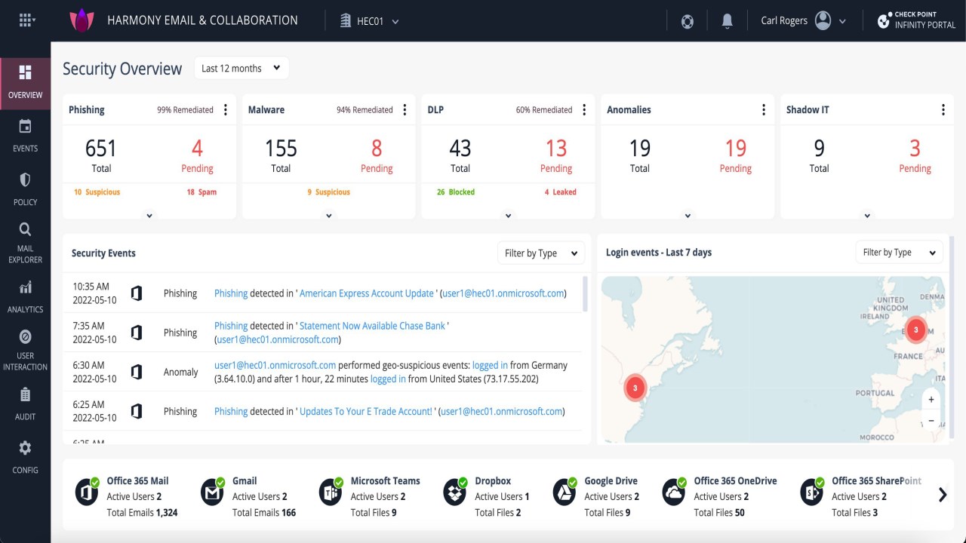This screenshot has height=543, width=966.
Task: Click Malware pending count 8
Action: click(377, 148)
